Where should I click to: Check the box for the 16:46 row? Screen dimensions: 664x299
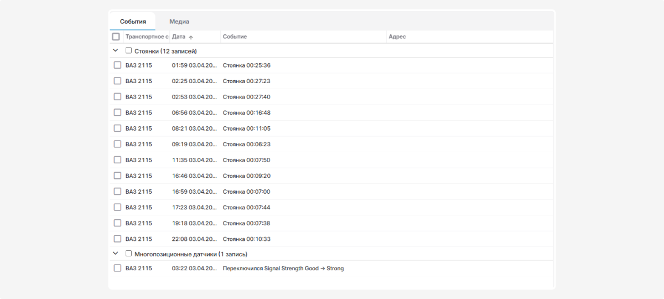click(117, 176)
